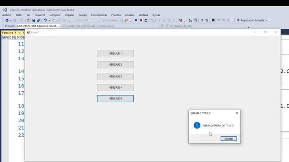Minimize the Form1 window
The height and width of the screenshot is (162, 289).
(x=255, y=32)
